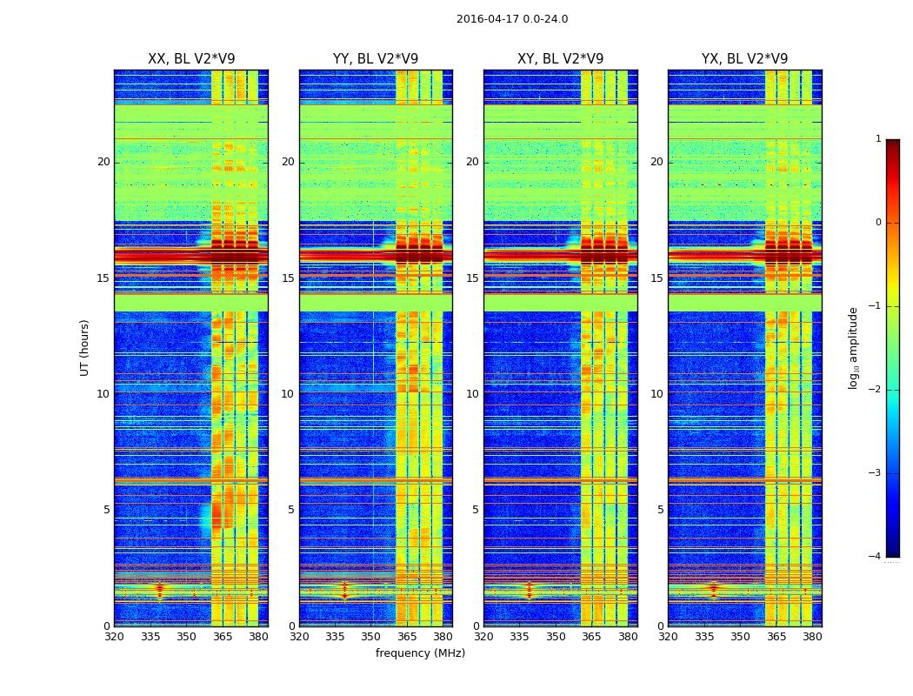
Task: Click the '365' frequency tick under YX panel
Action: tap(776, 637)
